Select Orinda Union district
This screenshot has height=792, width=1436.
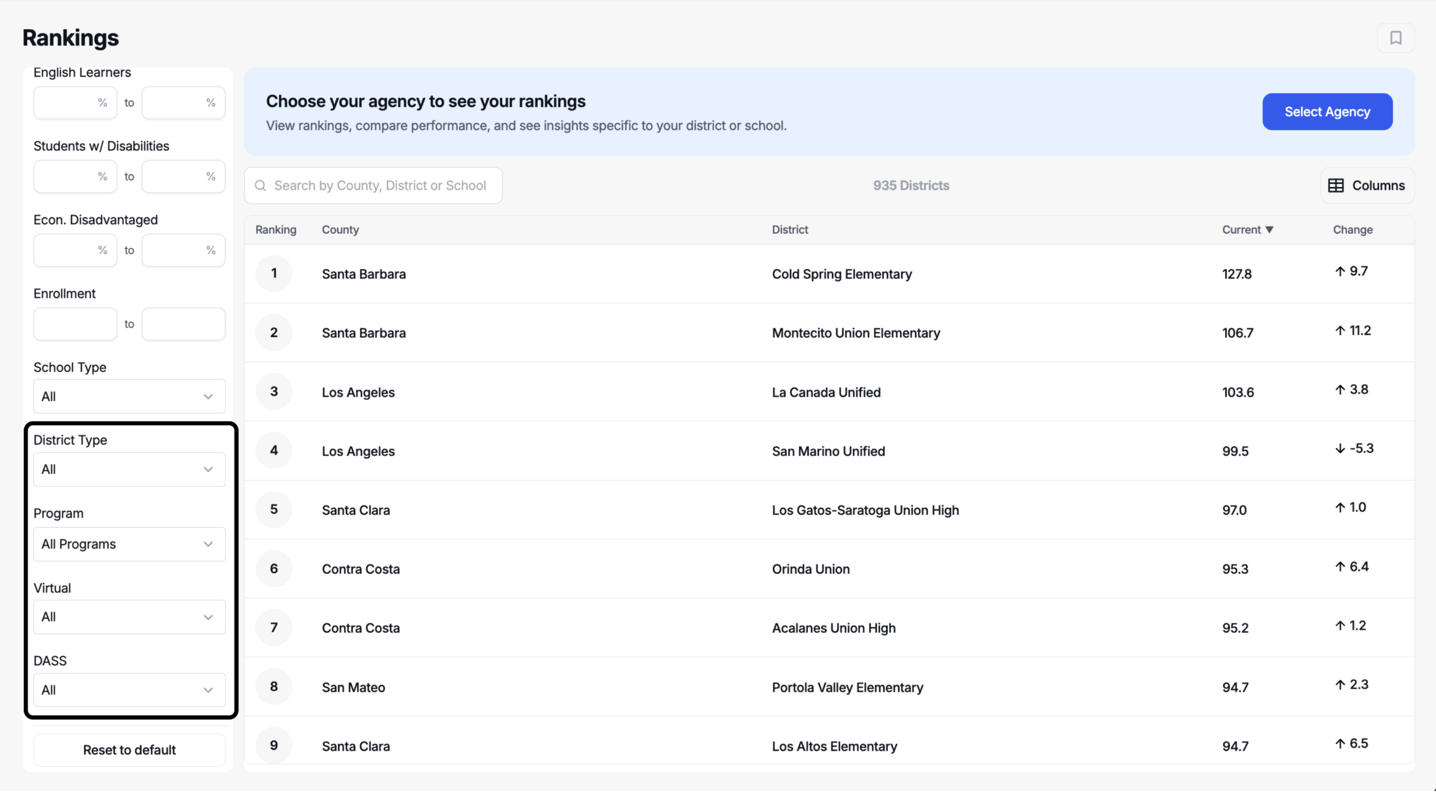point(811,569)
